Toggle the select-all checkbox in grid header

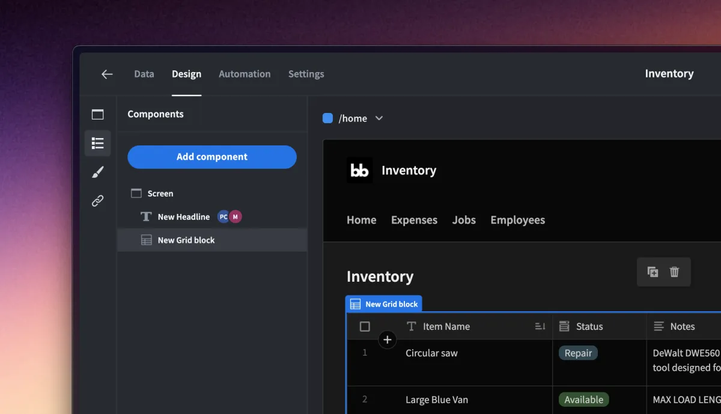pos(365,327)
